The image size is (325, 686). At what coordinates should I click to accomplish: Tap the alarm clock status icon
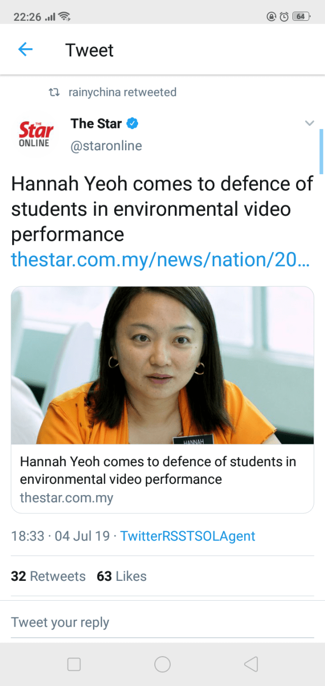(284, 17)
